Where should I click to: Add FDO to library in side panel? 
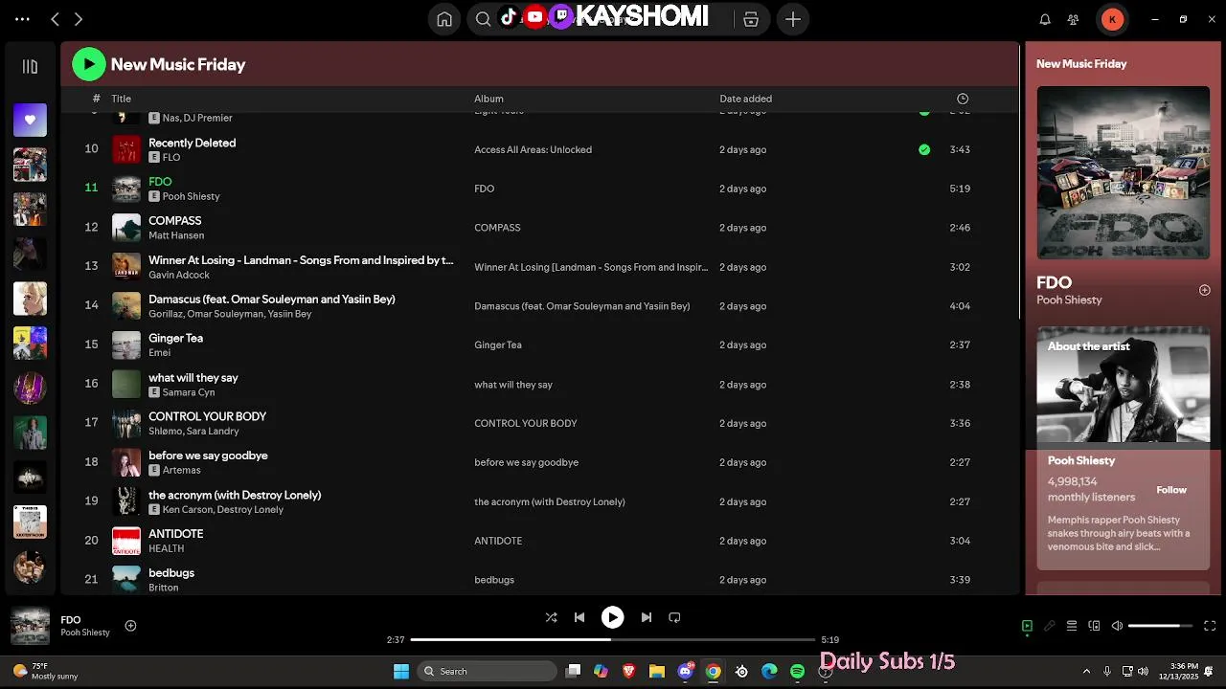point(1205,290)
